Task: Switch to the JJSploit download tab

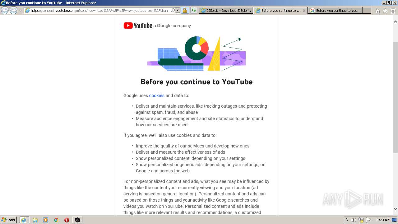Action: 226,10
